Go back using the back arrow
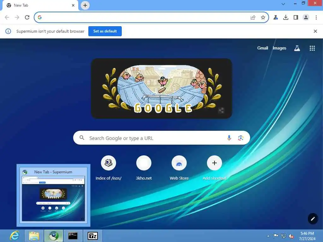The image size is (323, 242). 7,17
